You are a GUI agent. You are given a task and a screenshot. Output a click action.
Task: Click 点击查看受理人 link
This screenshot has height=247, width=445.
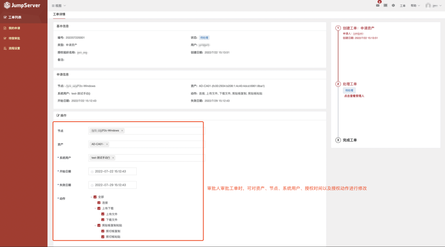[354, 96]
